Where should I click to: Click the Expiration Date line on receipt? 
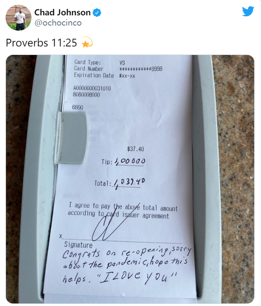pyautogui.click(x=104, y=75)
